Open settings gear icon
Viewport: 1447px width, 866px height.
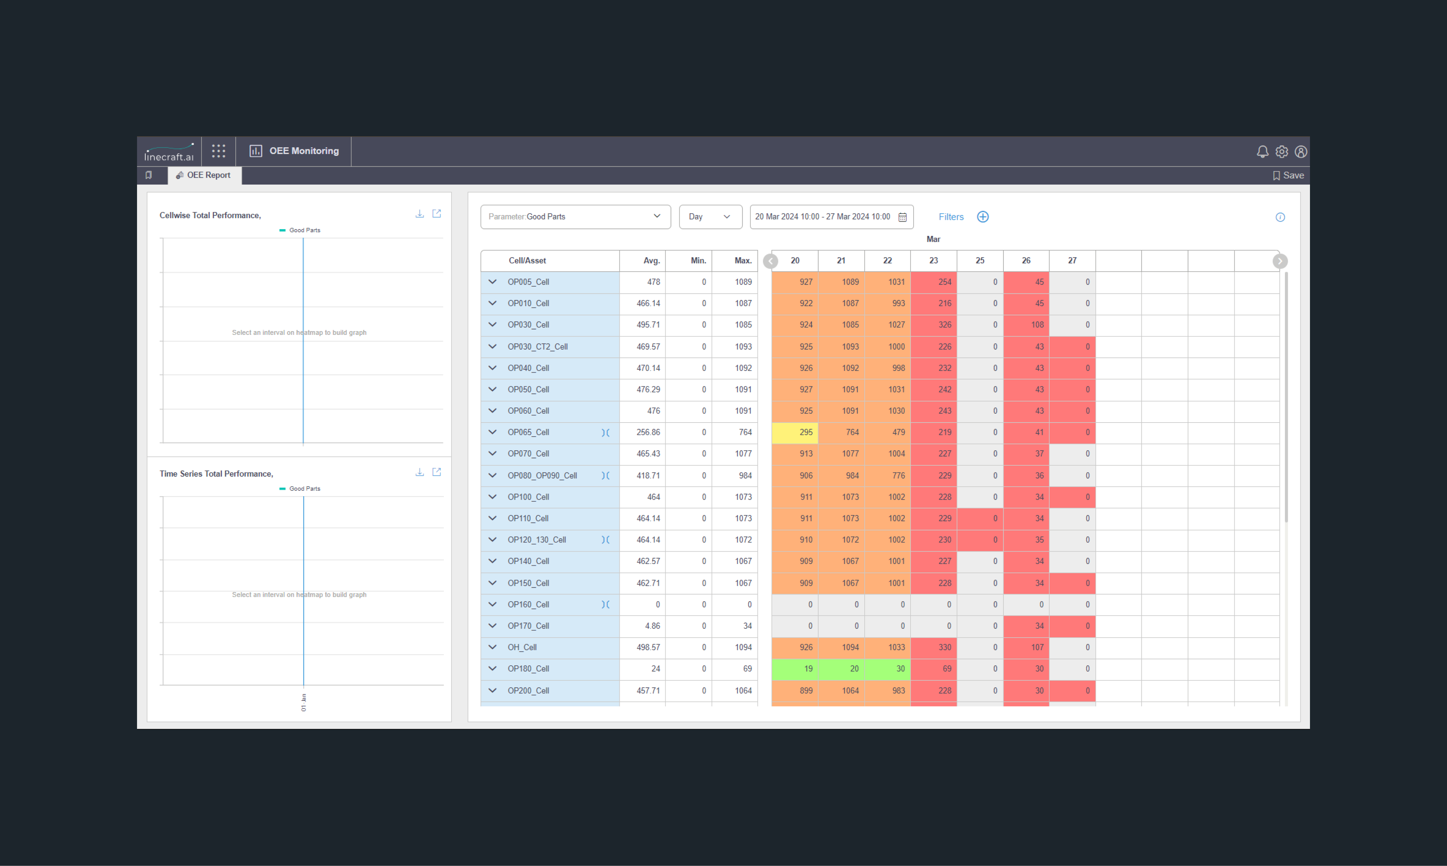click(1282, 152)
